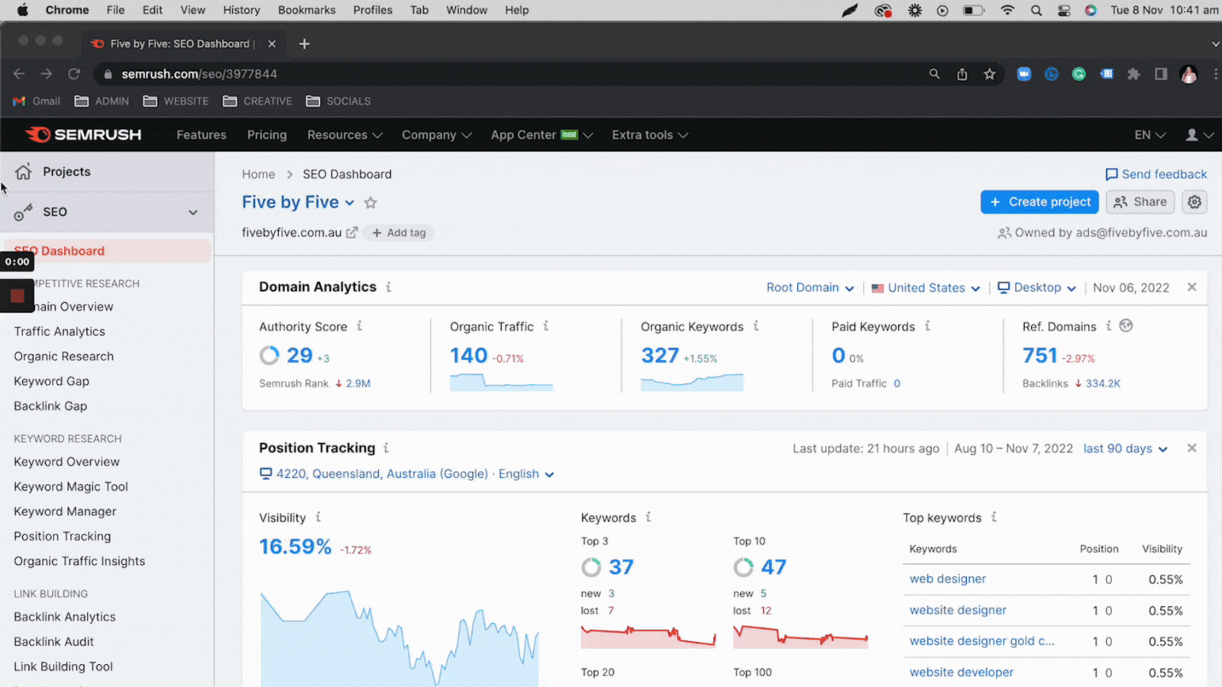Screen dimensions: 1222x687
Task: Open Queensland location English dropdown
Action: [x=407, y=474]
